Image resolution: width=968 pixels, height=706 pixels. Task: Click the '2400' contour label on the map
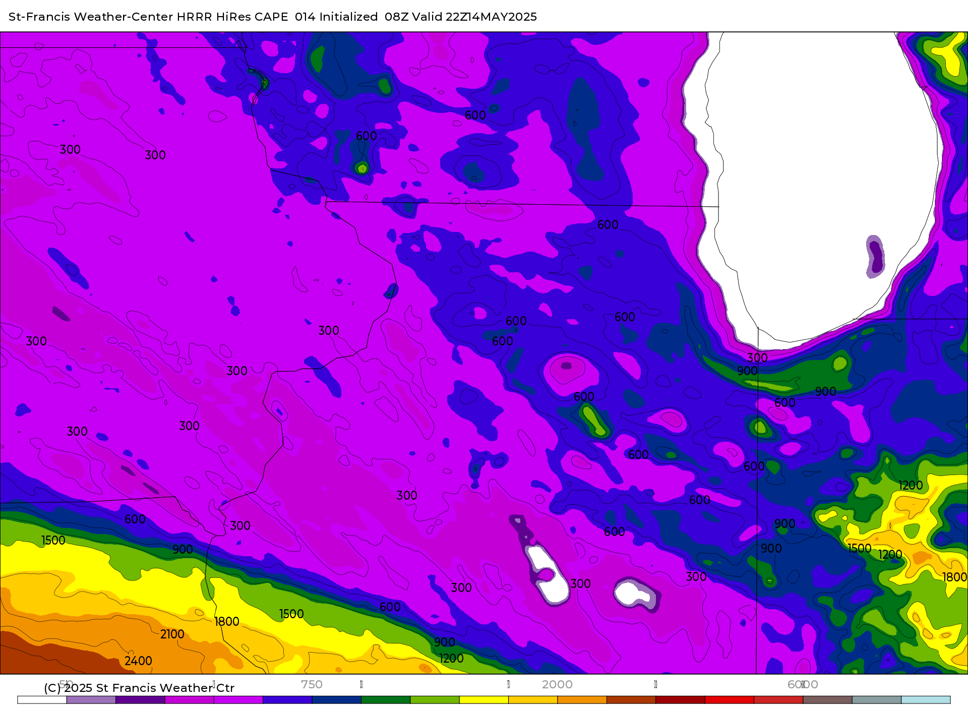click(138, 661)
